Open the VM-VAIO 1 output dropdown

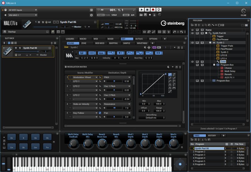pyautogui.click(x=23, y=15)
